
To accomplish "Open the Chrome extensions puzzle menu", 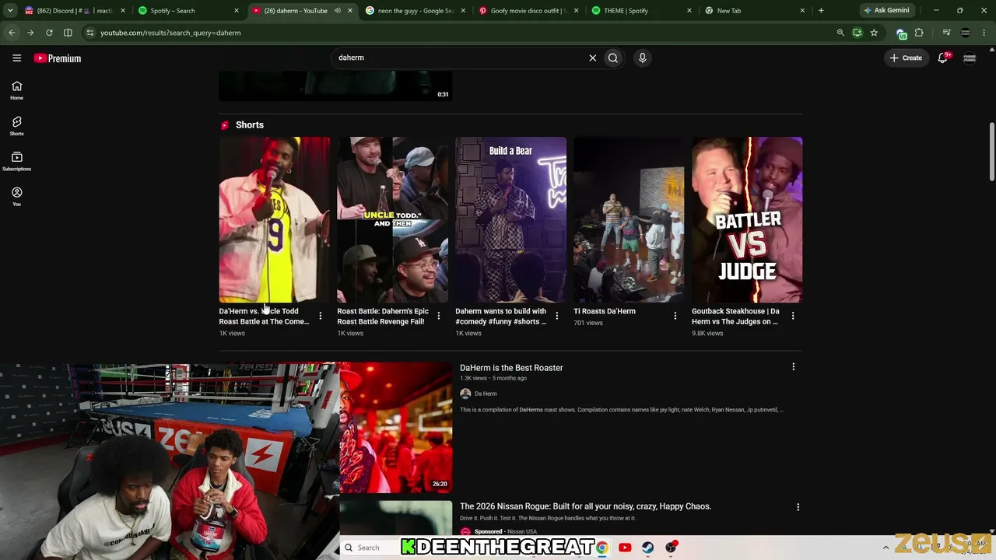I will tap(919, 33).
